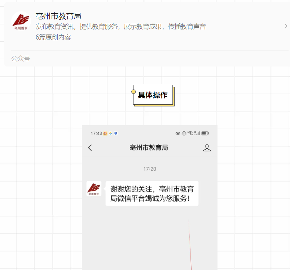Click the 亳州市教育局 account title in card
The height and width of the screenshot is (270, 290).
click(58, 16)
